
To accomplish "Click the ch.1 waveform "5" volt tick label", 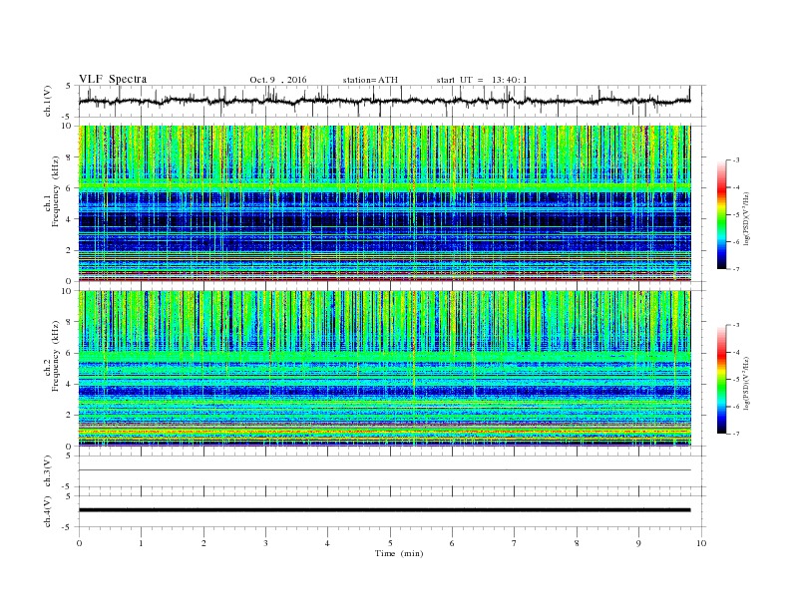I will tap(69, 86).
